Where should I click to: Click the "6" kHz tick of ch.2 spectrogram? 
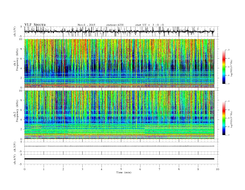point(22,110)
